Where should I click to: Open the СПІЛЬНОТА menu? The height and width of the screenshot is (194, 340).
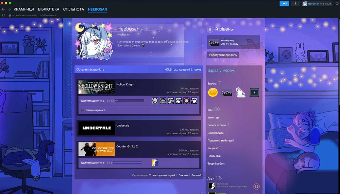73,9
